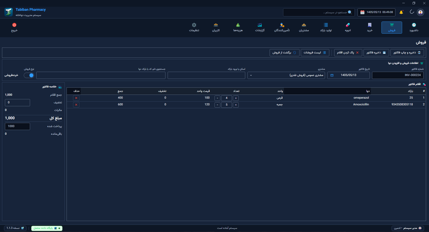Image resolution: width=429 pixels, height=232 pixels.
Task: Click Save and Print Invoice button
Action: tap(407, 53)
